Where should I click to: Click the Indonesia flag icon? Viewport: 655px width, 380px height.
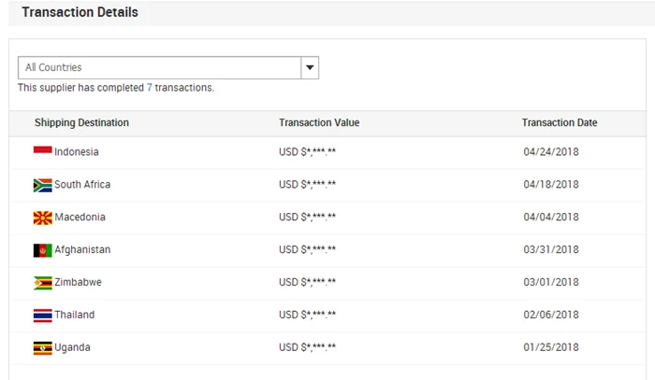(42, 151)
